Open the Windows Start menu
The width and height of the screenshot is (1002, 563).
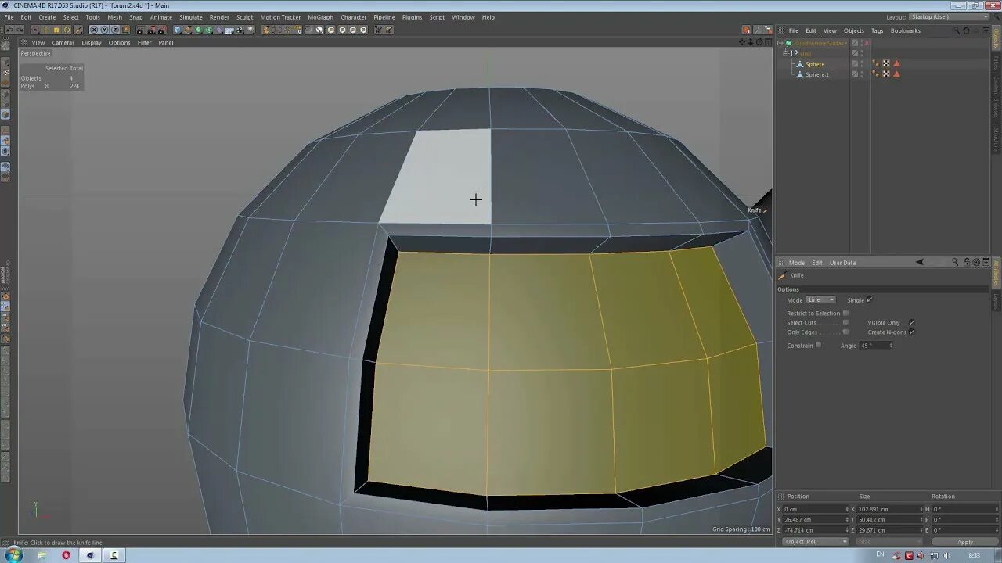tap(14, 555)
